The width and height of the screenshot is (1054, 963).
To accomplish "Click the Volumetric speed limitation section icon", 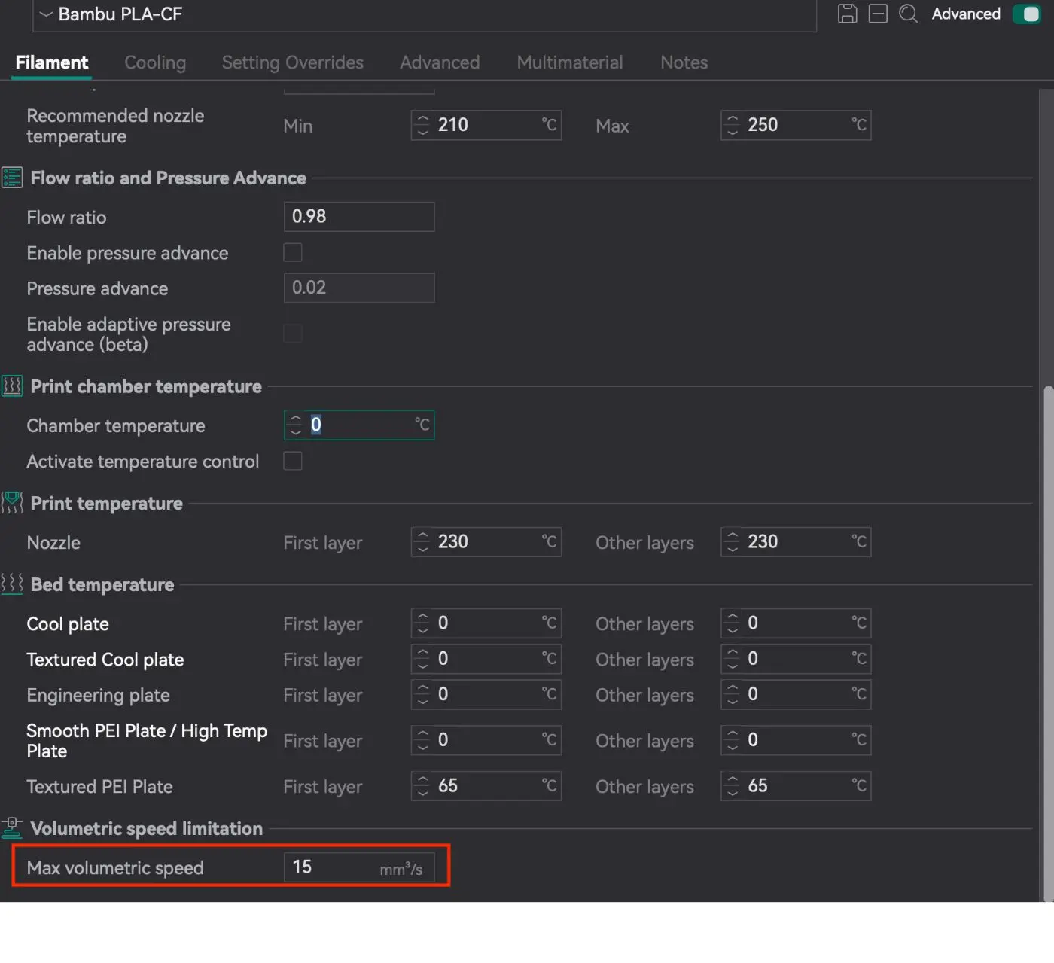I will (12, 828).
